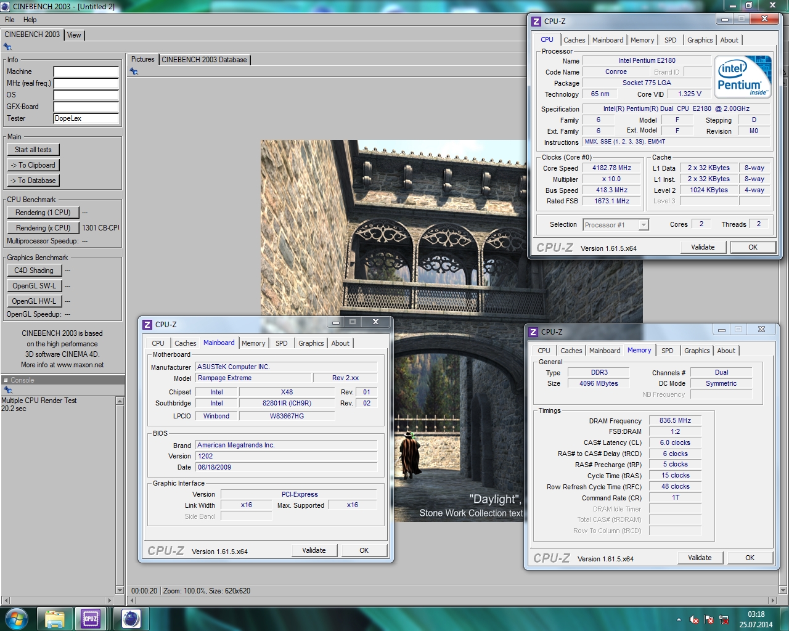Click the Tester field containing DopeLex
The width and height of the screenshot is (789, 631).
86,118
